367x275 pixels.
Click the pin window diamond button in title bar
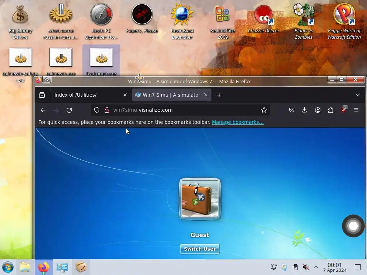pos(47,80)
